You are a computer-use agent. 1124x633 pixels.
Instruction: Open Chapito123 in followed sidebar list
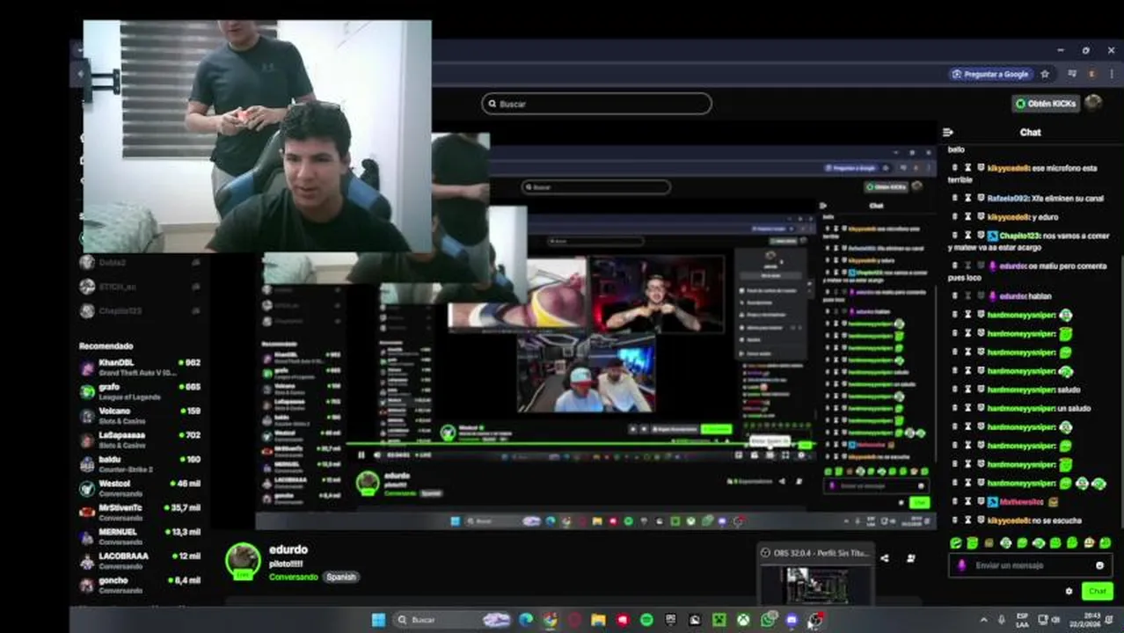pyautogui.click(x=141, y=310)
